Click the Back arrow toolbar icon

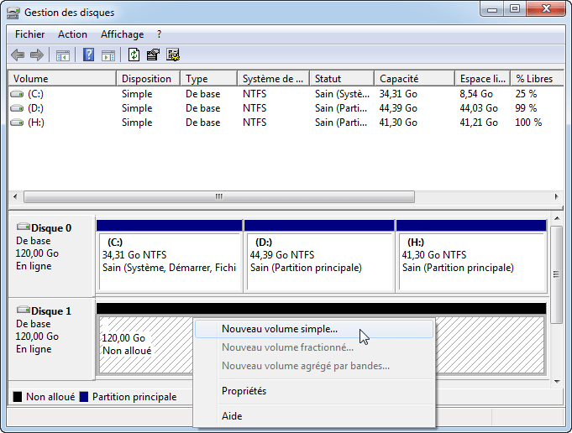pyautogui.click(x=18, y=55)
